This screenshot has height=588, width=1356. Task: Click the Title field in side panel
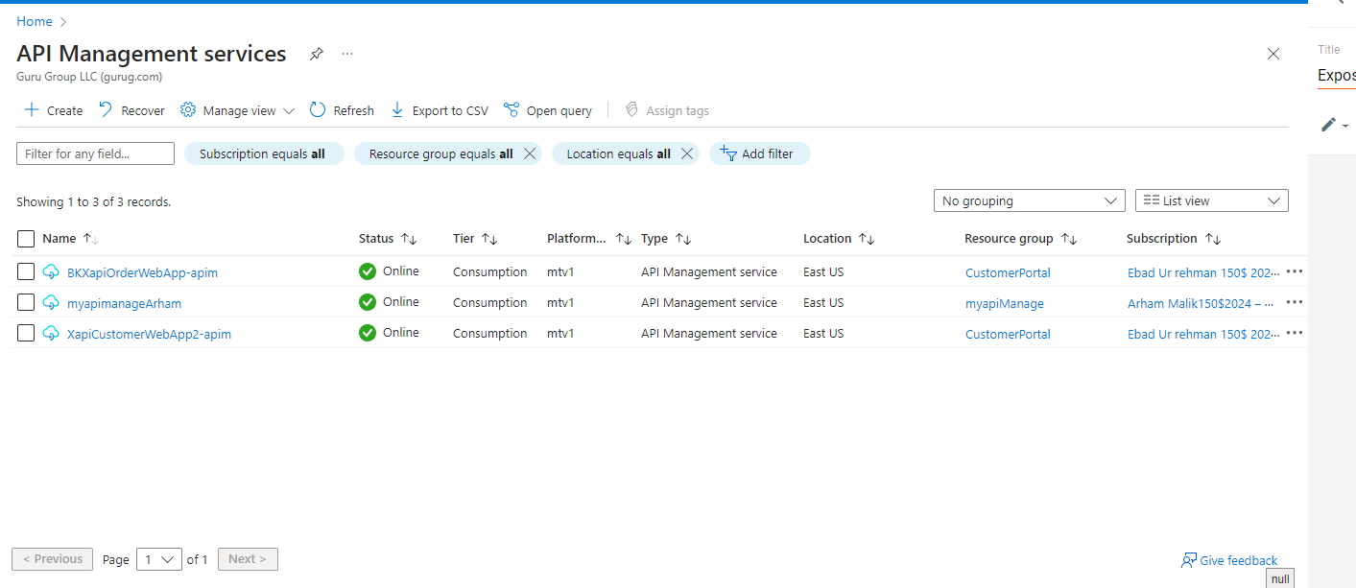[x=1337, y=76]
